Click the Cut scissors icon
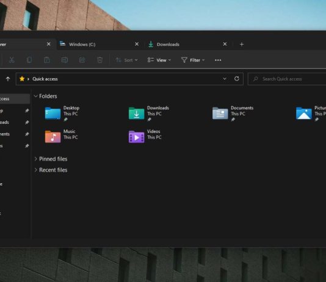This screenshot has width=326, height=282. pos(12,60)
